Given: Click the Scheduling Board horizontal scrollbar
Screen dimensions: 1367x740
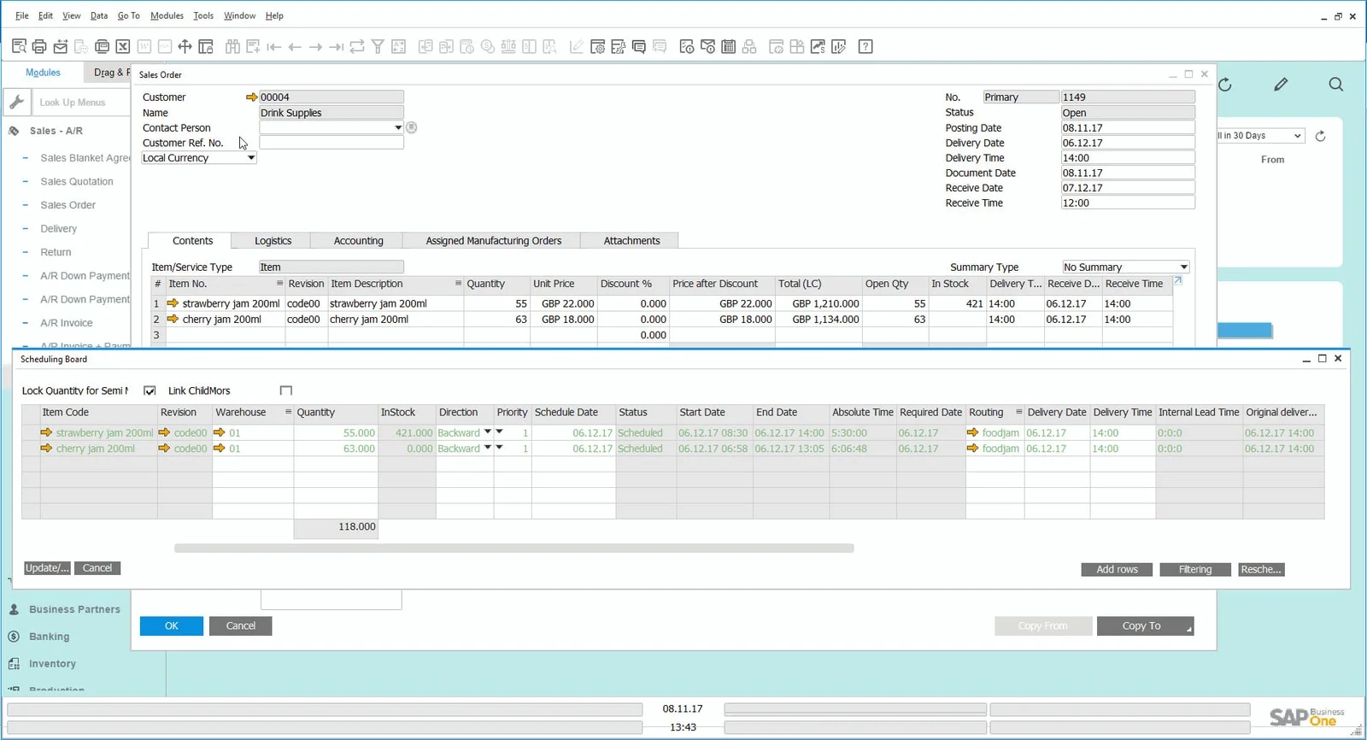Looking at the screenshot, I should click(x=514, y=549).
